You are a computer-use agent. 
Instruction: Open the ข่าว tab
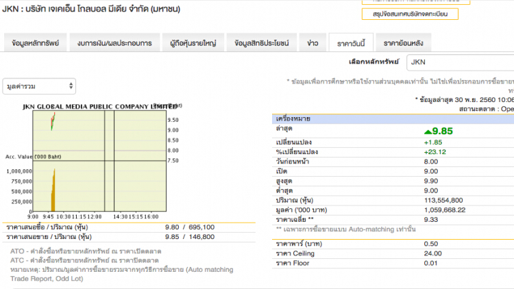tap(313, 43)
